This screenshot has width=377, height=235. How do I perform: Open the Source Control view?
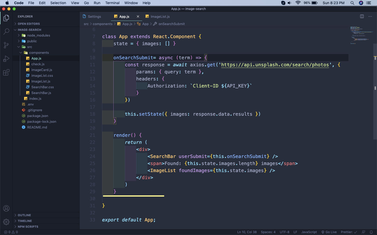coord(6,45)
